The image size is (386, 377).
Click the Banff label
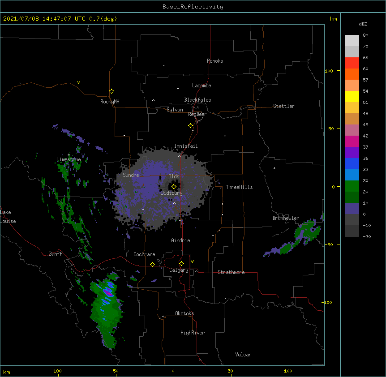(x=56, y=254)
